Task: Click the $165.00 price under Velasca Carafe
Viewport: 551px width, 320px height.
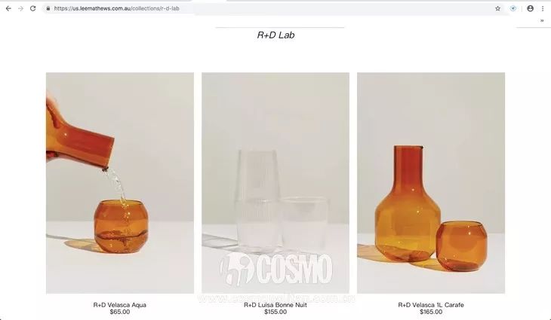Action: [431, 312]
